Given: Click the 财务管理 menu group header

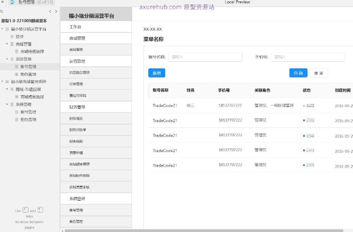Looking at the screenshot, I should [96, 107].
